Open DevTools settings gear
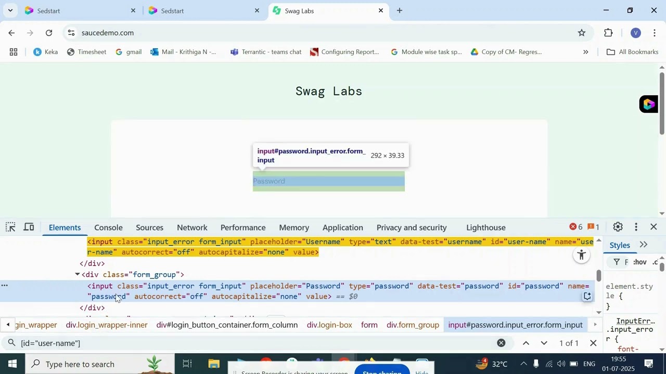The image size is (666, 374). point(618,227)
